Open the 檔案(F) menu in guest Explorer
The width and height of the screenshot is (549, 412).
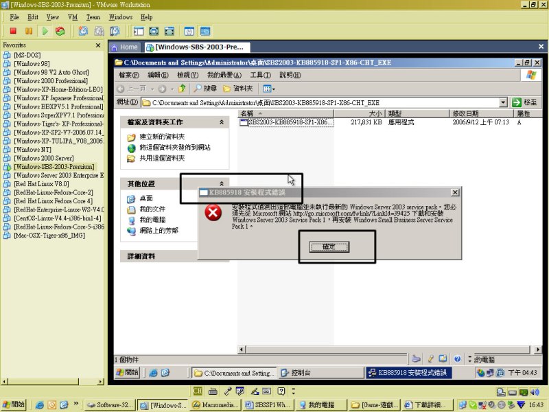click(x=128, y=75)
